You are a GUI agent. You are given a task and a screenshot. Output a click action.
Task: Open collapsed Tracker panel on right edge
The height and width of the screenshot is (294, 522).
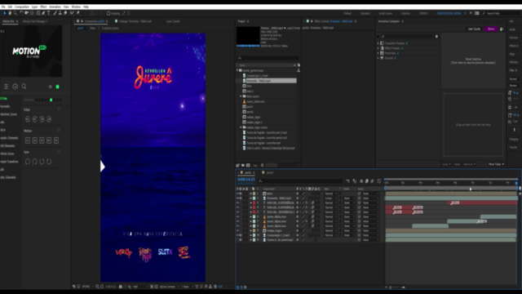(513, 147)
